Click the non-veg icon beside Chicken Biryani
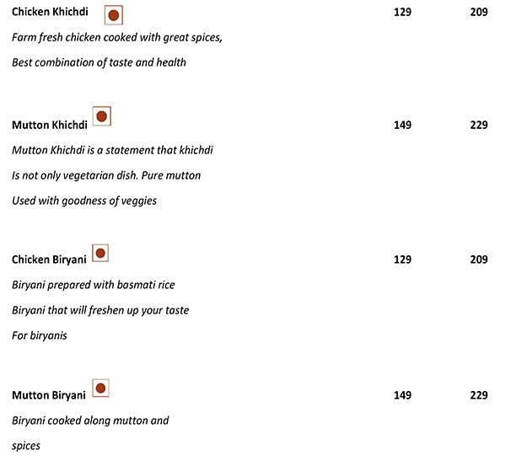The width and height of the screenshot is (506, 471). click(100, 253)
